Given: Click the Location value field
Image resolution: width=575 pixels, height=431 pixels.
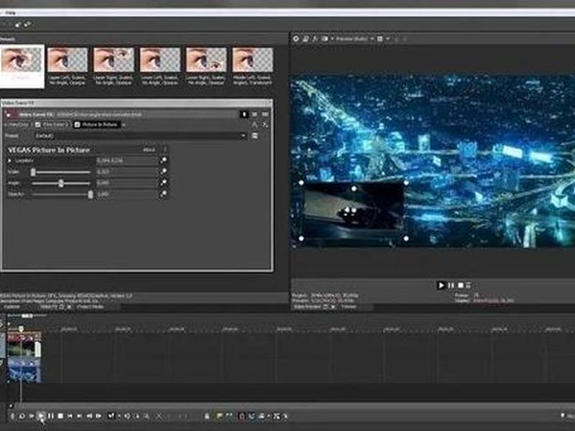Looking at the screenshot, I should click(126, 160).
